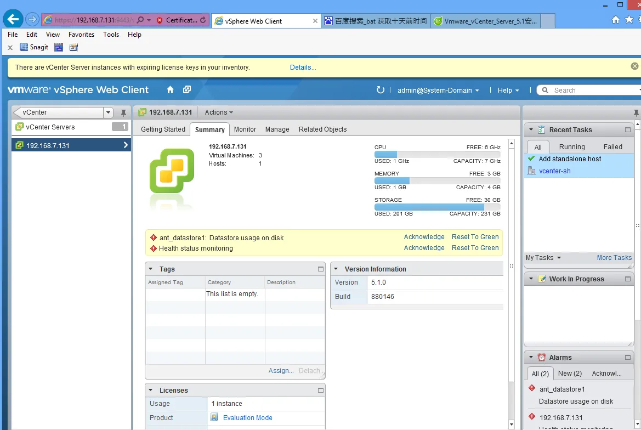Close the Snagit toolbar with the X
This screenshot has height=430, width=641.
click(10, 47)
